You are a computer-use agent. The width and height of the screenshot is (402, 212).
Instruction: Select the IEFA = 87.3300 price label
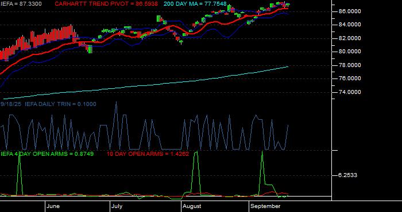point(21,4)
